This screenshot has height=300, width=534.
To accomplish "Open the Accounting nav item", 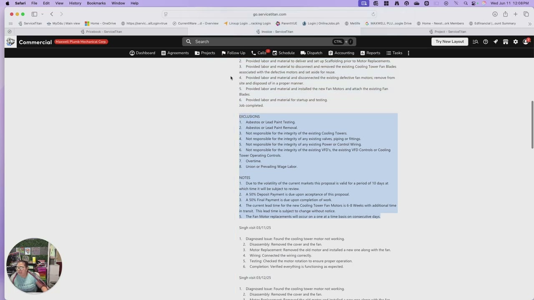I will tap(341, 53).
